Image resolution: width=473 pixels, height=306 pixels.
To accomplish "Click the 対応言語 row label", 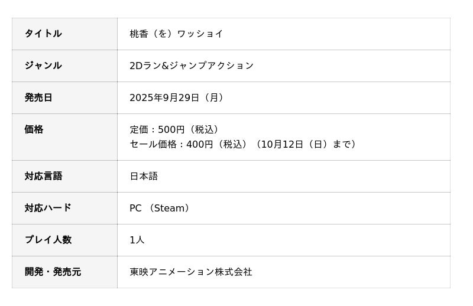I will (43, 176).
